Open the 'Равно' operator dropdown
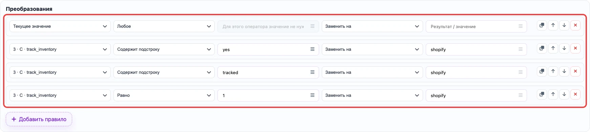This screenshot has height=132, width=590. pyautogui.click(x=164, y=95)
